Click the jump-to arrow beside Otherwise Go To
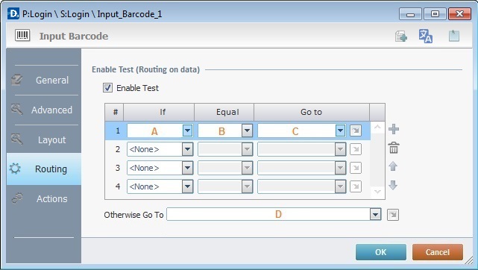478x270 pixels. point(393,215)
